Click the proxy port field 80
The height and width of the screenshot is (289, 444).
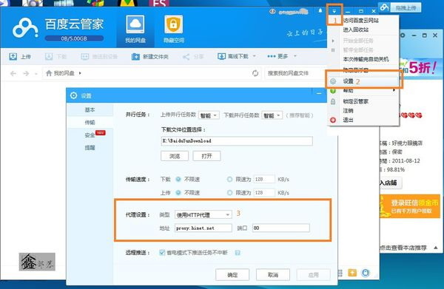click(x=281, y=228)
